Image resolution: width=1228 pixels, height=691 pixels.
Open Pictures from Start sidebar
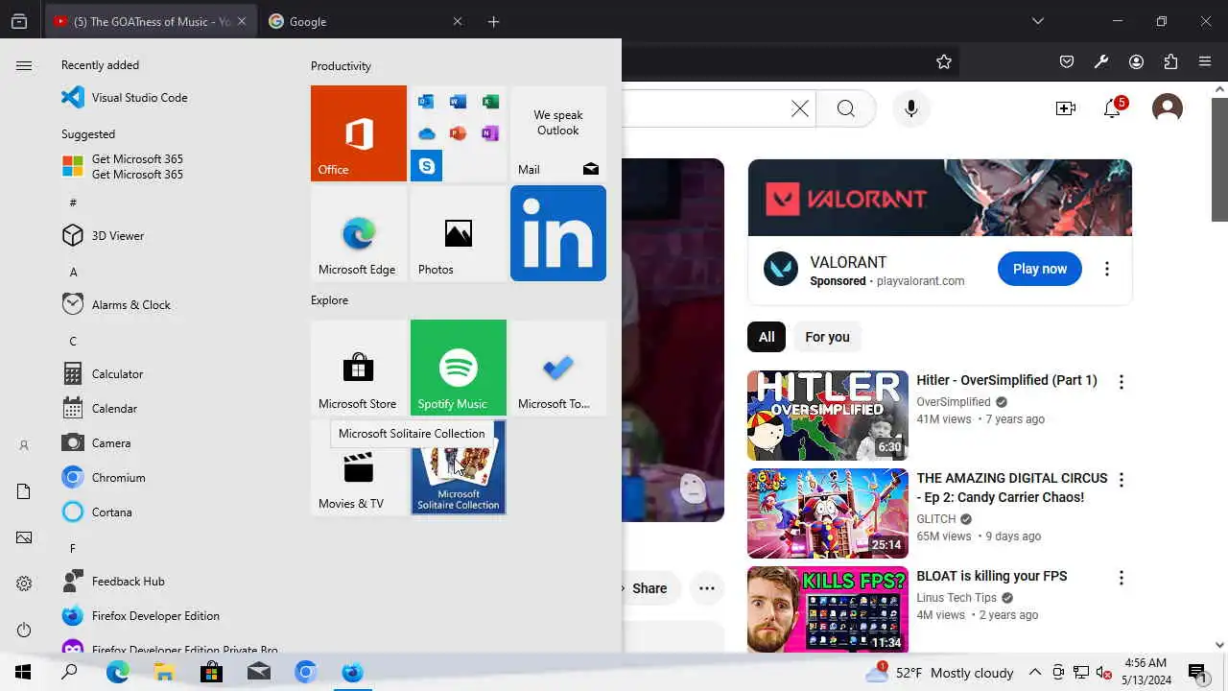pos(24,537)
